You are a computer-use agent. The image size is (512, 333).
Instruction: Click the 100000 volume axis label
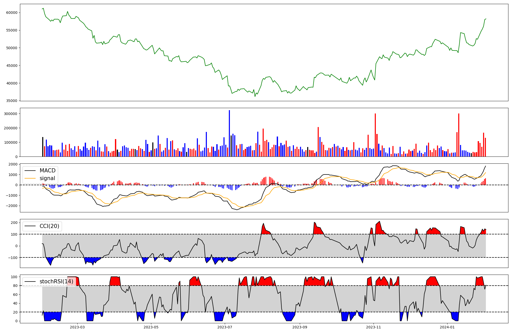[x=10, y=142]
